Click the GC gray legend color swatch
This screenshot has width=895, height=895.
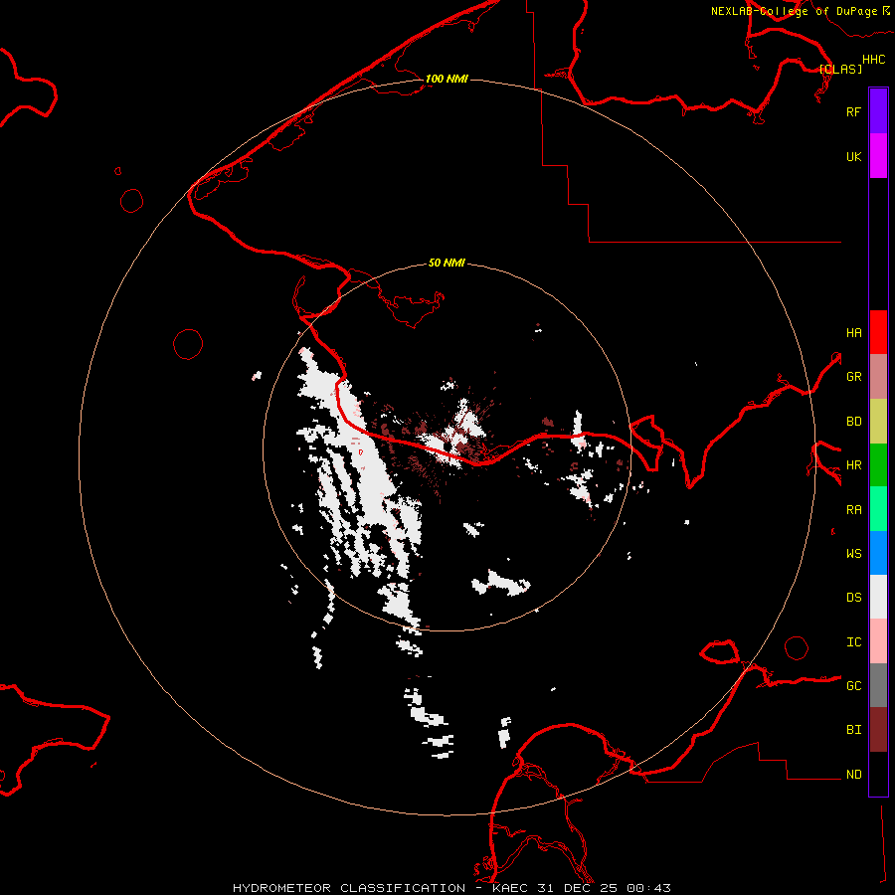tap(878, 685)
